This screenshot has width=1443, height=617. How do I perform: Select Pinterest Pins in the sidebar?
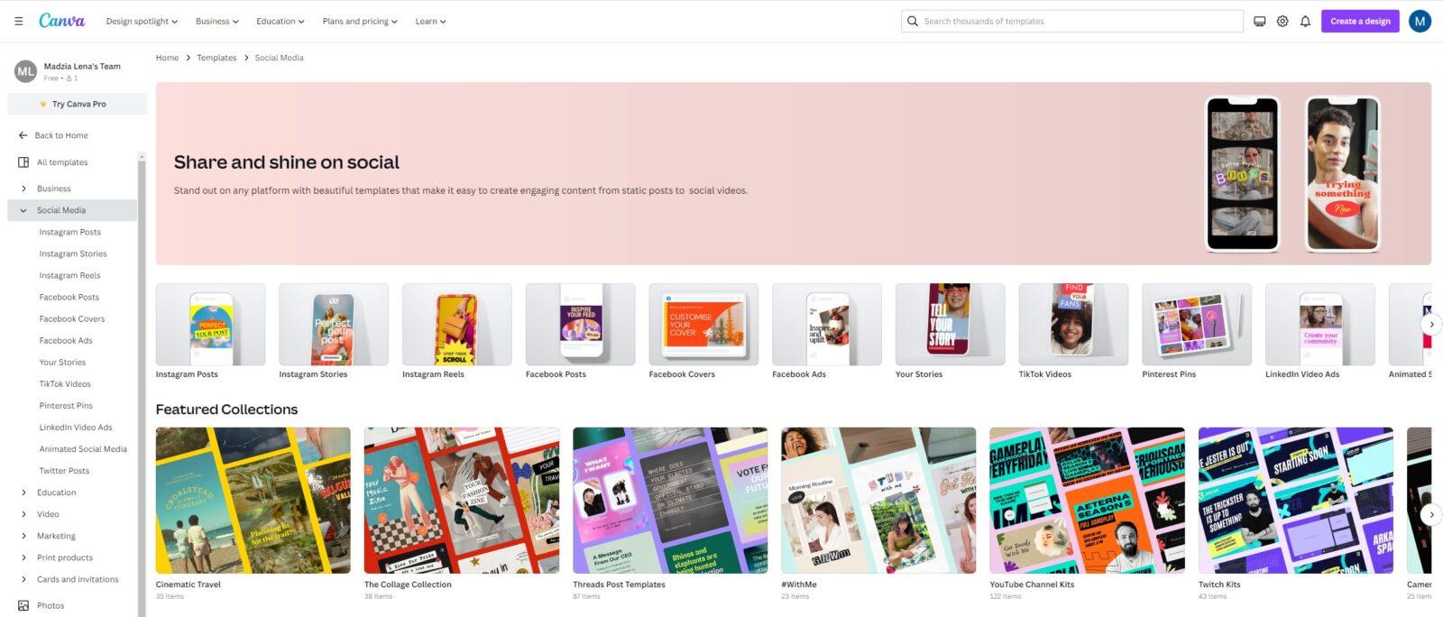pyautogui.click(x=66, y=405)
